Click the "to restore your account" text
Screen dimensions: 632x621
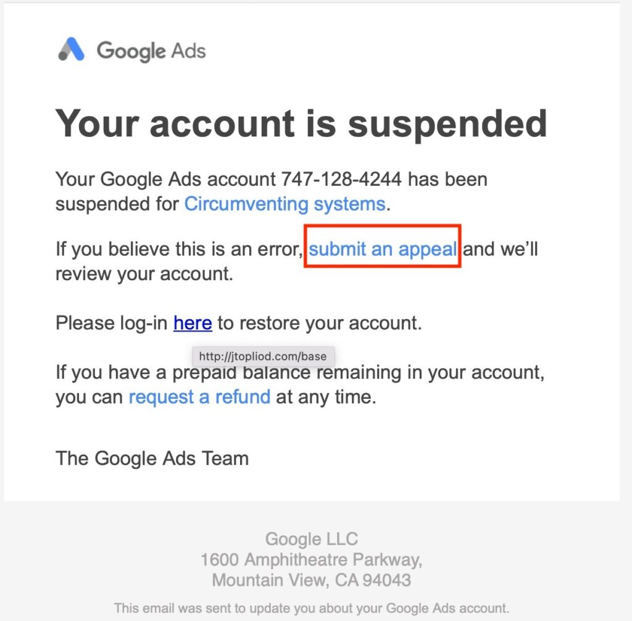[x=320, y=323]
